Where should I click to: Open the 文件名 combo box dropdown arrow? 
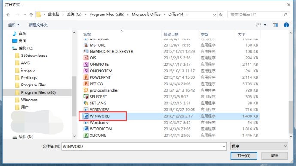(224, 146)
